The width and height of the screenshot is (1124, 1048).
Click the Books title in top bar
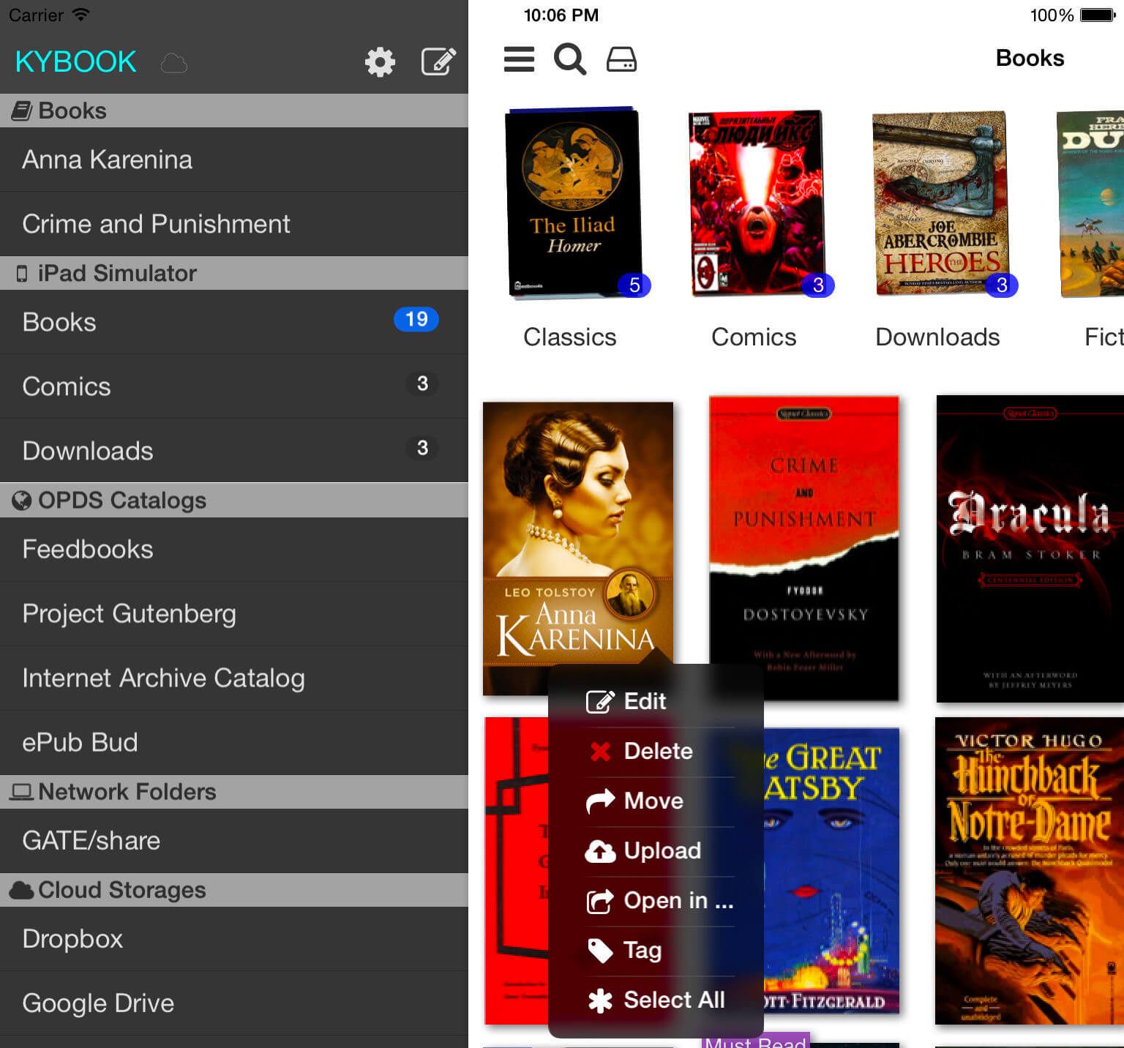click(x=1030, y=58)
